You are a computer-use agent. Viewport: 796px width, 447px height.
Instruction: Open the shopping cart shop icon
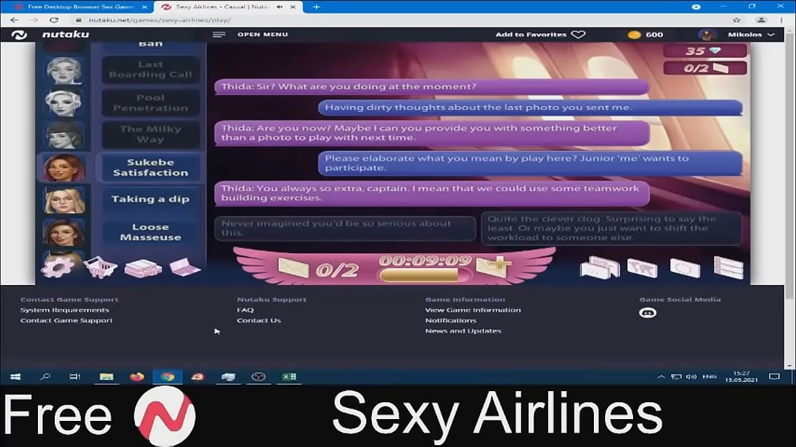point(99,267)
